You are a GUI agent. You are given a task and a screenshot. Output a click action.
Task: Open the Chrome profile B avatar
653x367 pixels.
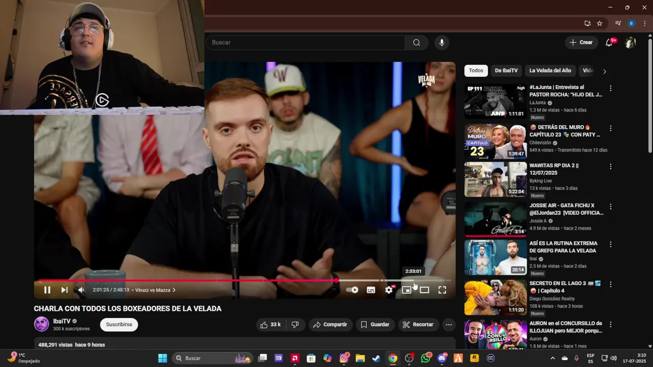(631, 23)
